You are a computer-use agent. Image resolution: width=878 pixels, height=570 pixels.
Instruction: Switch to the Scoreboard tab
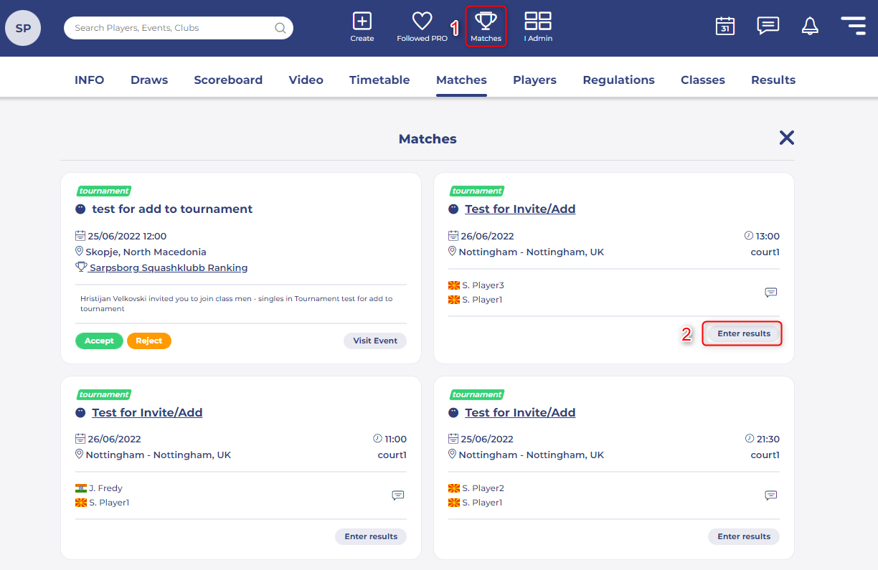click(228, 80)
